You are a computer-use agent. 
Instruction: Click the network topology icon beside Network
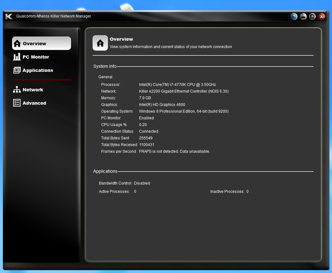[17, 89]
